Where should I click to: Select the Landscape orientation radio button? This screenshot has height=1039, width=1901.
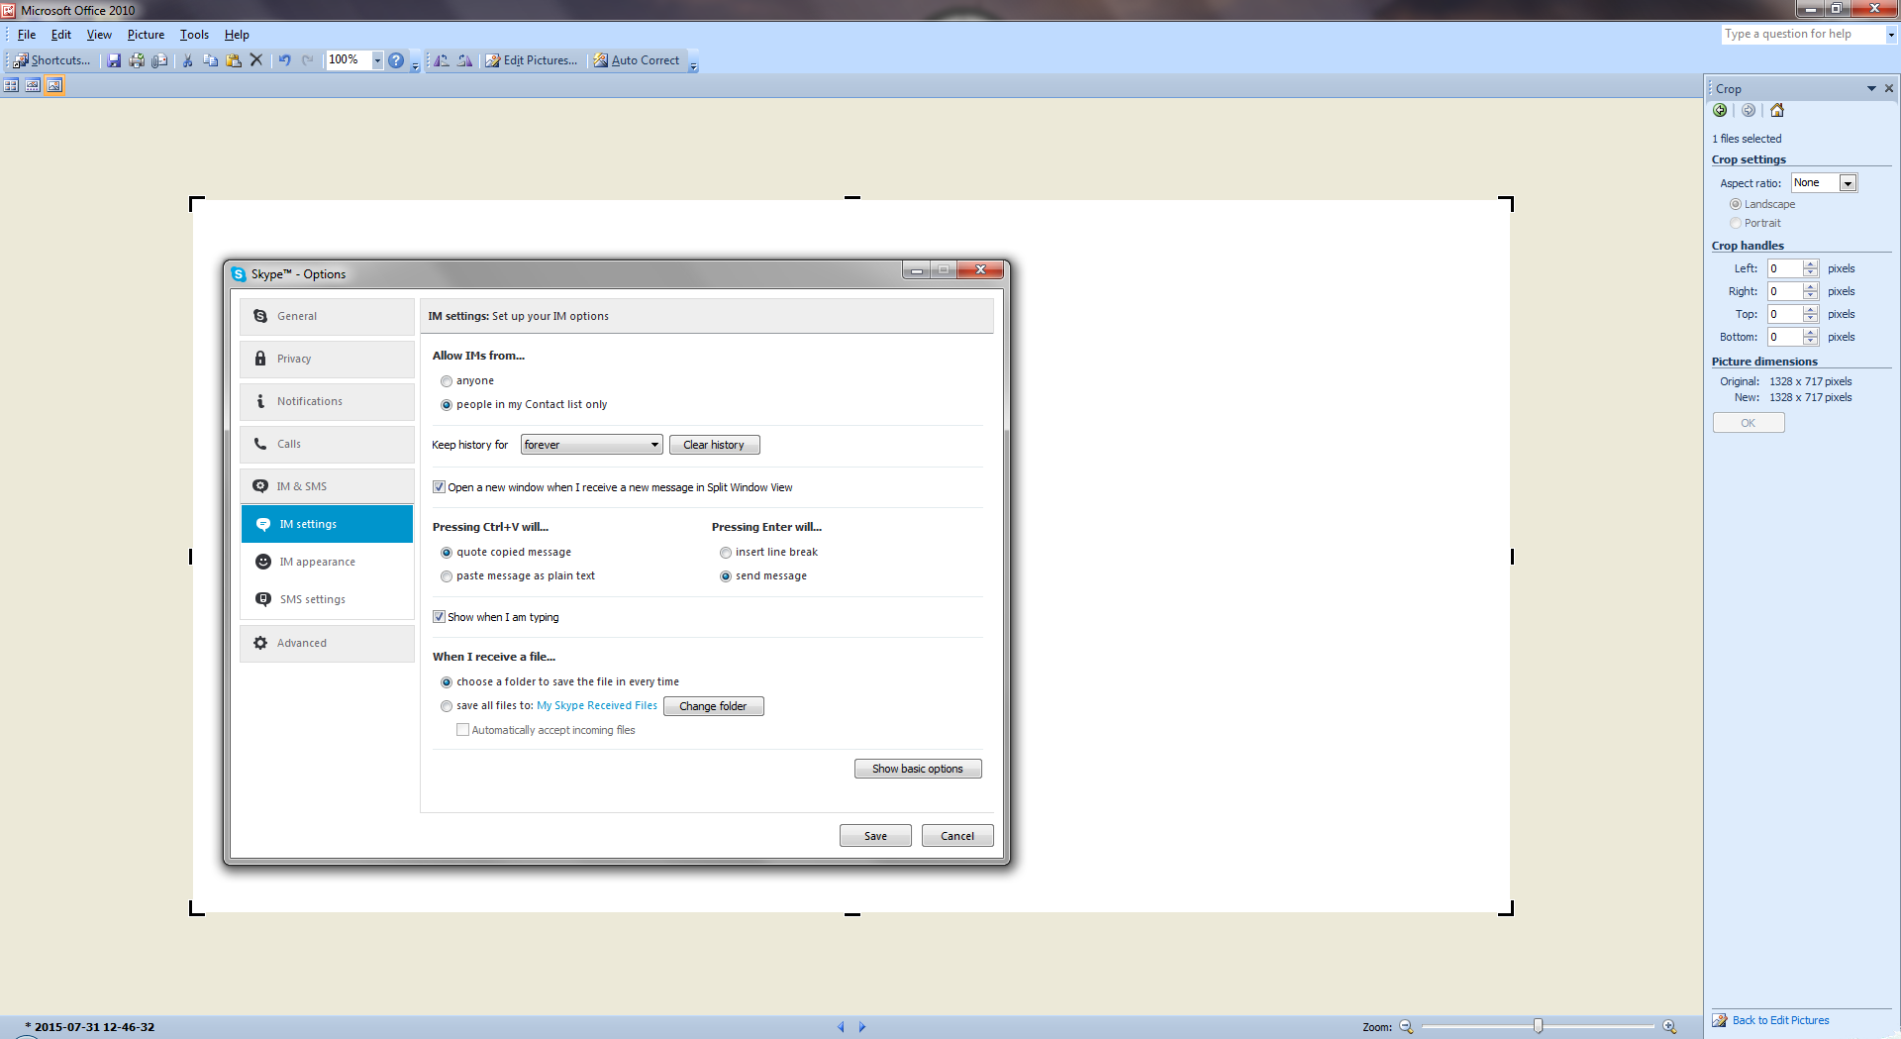1736,204
